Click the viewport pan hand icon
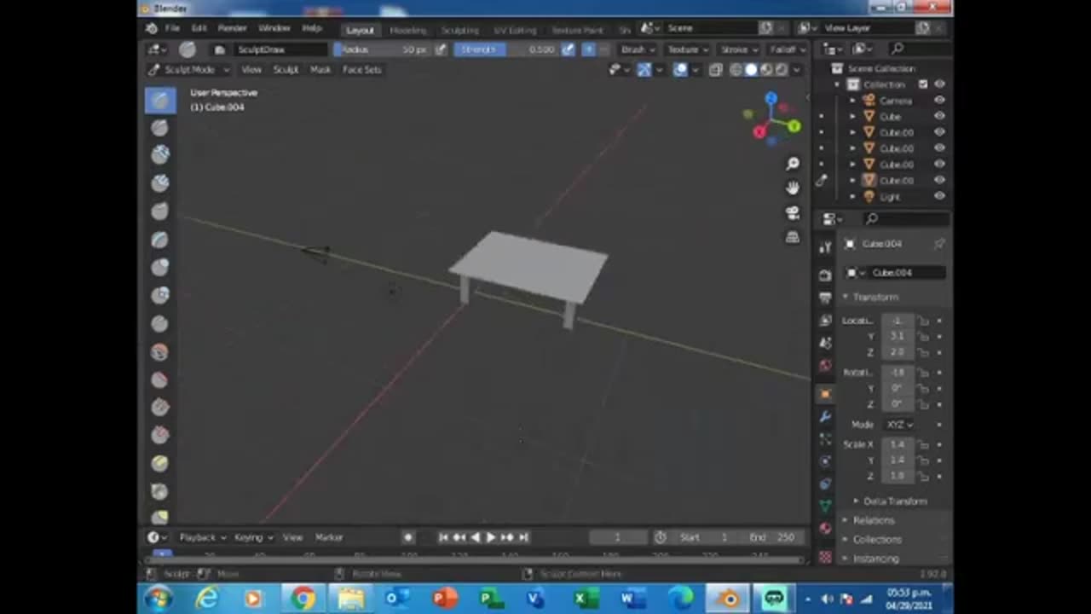1091x614 pixels. pos(793,188)
